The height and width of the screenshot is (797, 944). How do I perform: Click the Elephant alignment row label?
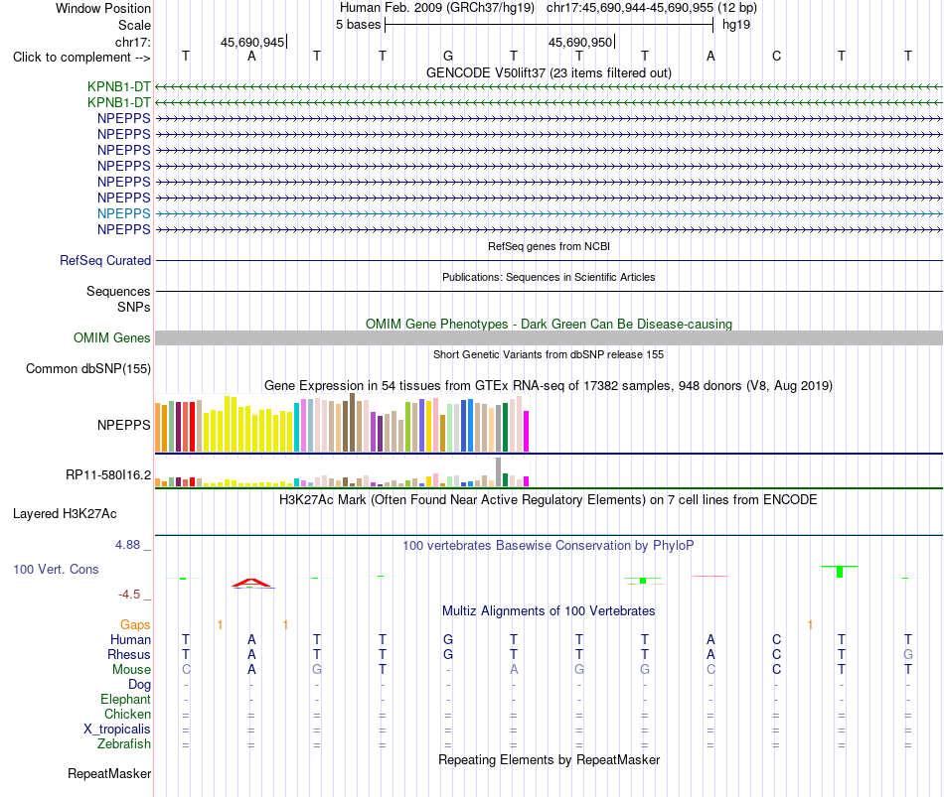coord(125,699)
